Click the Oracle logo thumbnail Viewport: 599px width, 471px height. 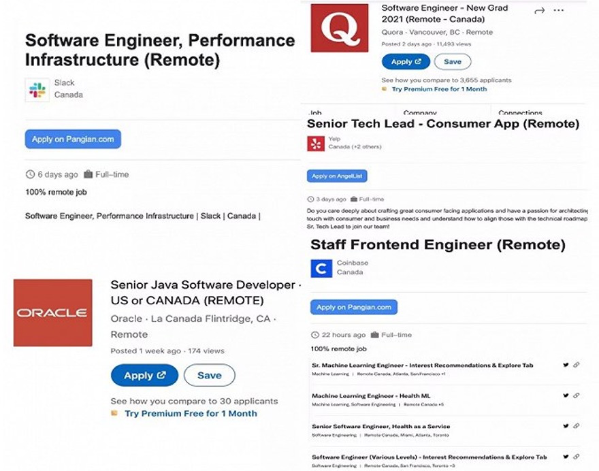click(x=53, y=312)
